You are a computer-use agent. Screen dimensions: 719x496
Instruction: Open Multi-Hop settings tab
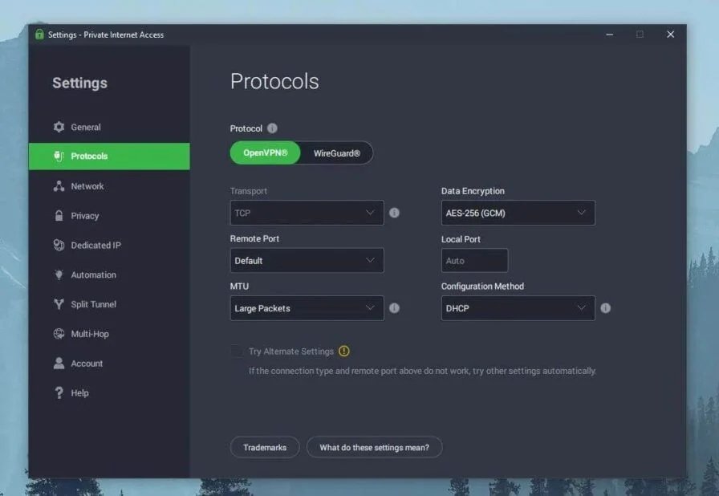[x=109, y=334]
